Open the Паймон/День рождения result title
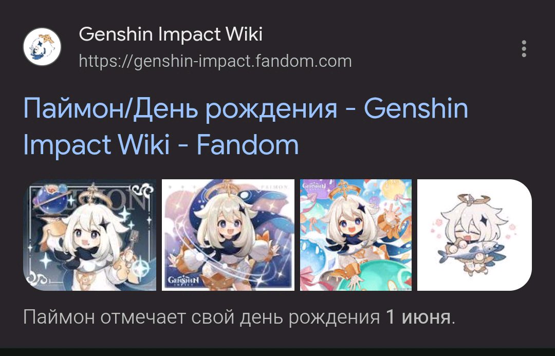 click(246, 126)
